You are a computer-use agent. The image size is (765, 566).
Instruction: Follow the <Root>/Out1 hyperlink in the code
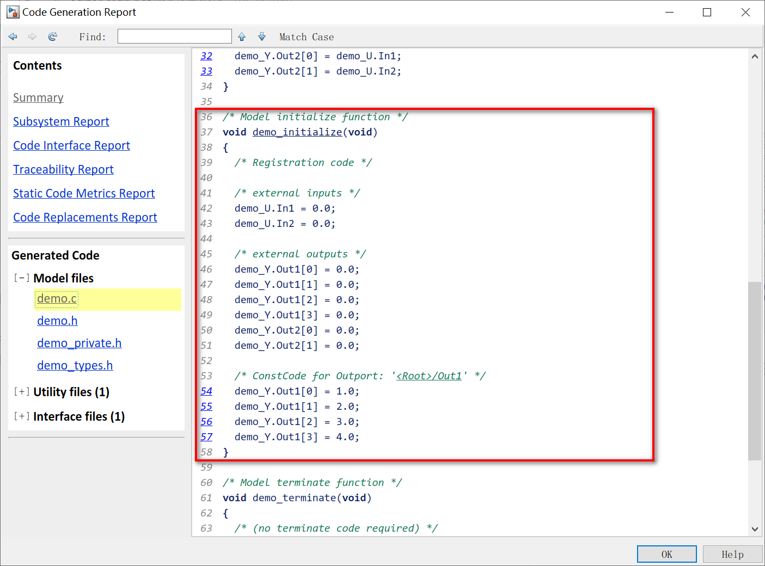tap(429, 376)
